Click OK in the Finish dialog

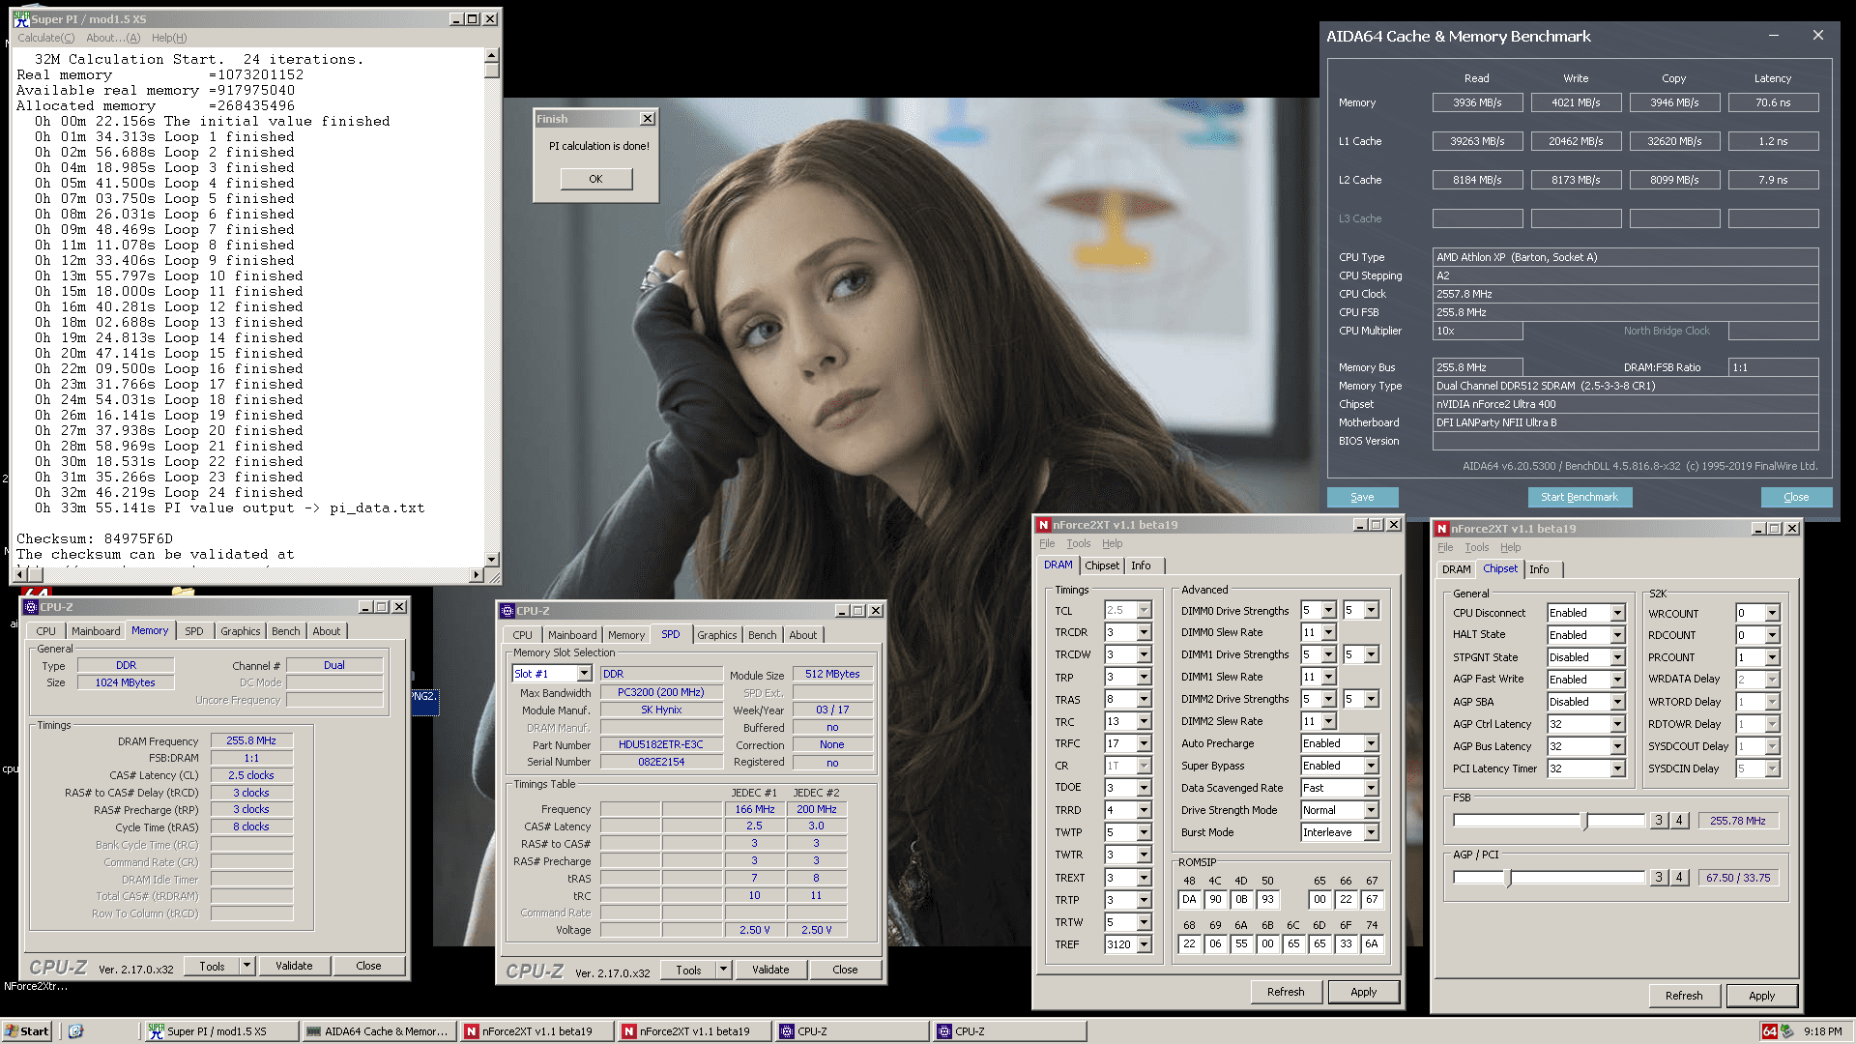595,179
